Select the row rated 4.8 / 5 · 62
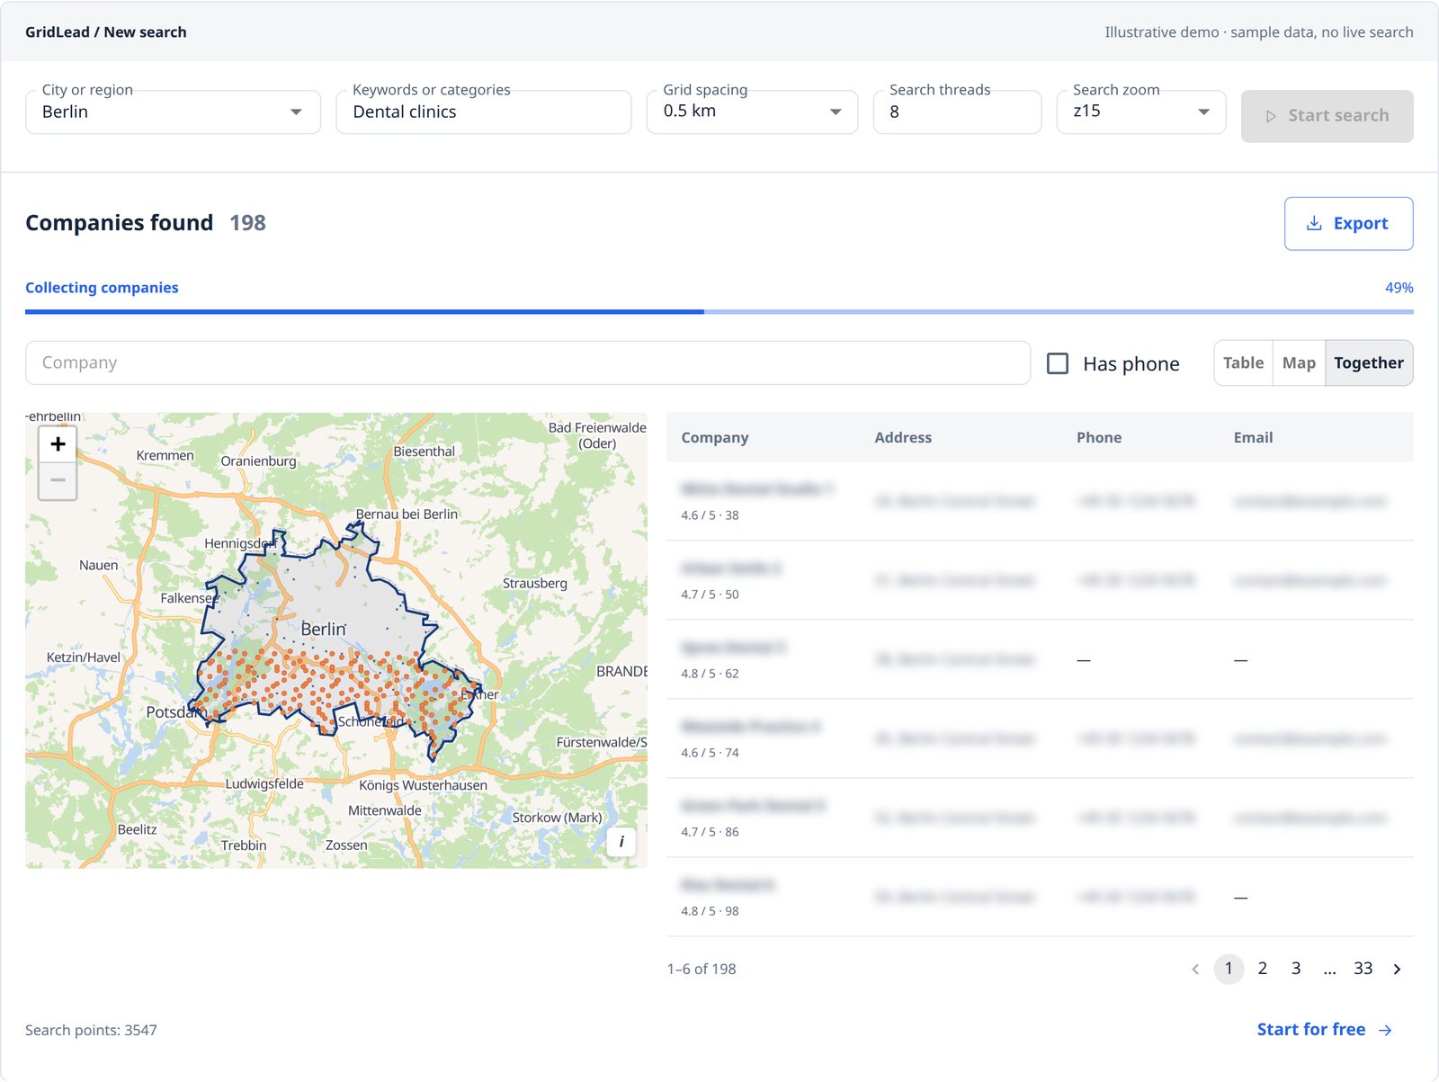Image resolution: width=1439 pixels, height=1082 pixels. click(1040, 659)
